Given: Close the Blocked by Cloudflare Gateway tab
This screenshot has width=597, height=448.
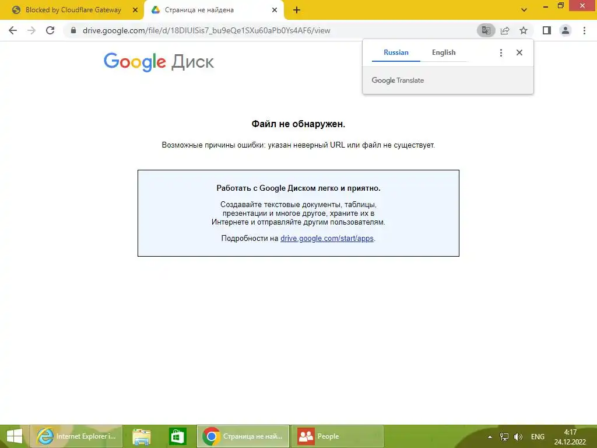Looking at the screenshot, I should (135, 10).
